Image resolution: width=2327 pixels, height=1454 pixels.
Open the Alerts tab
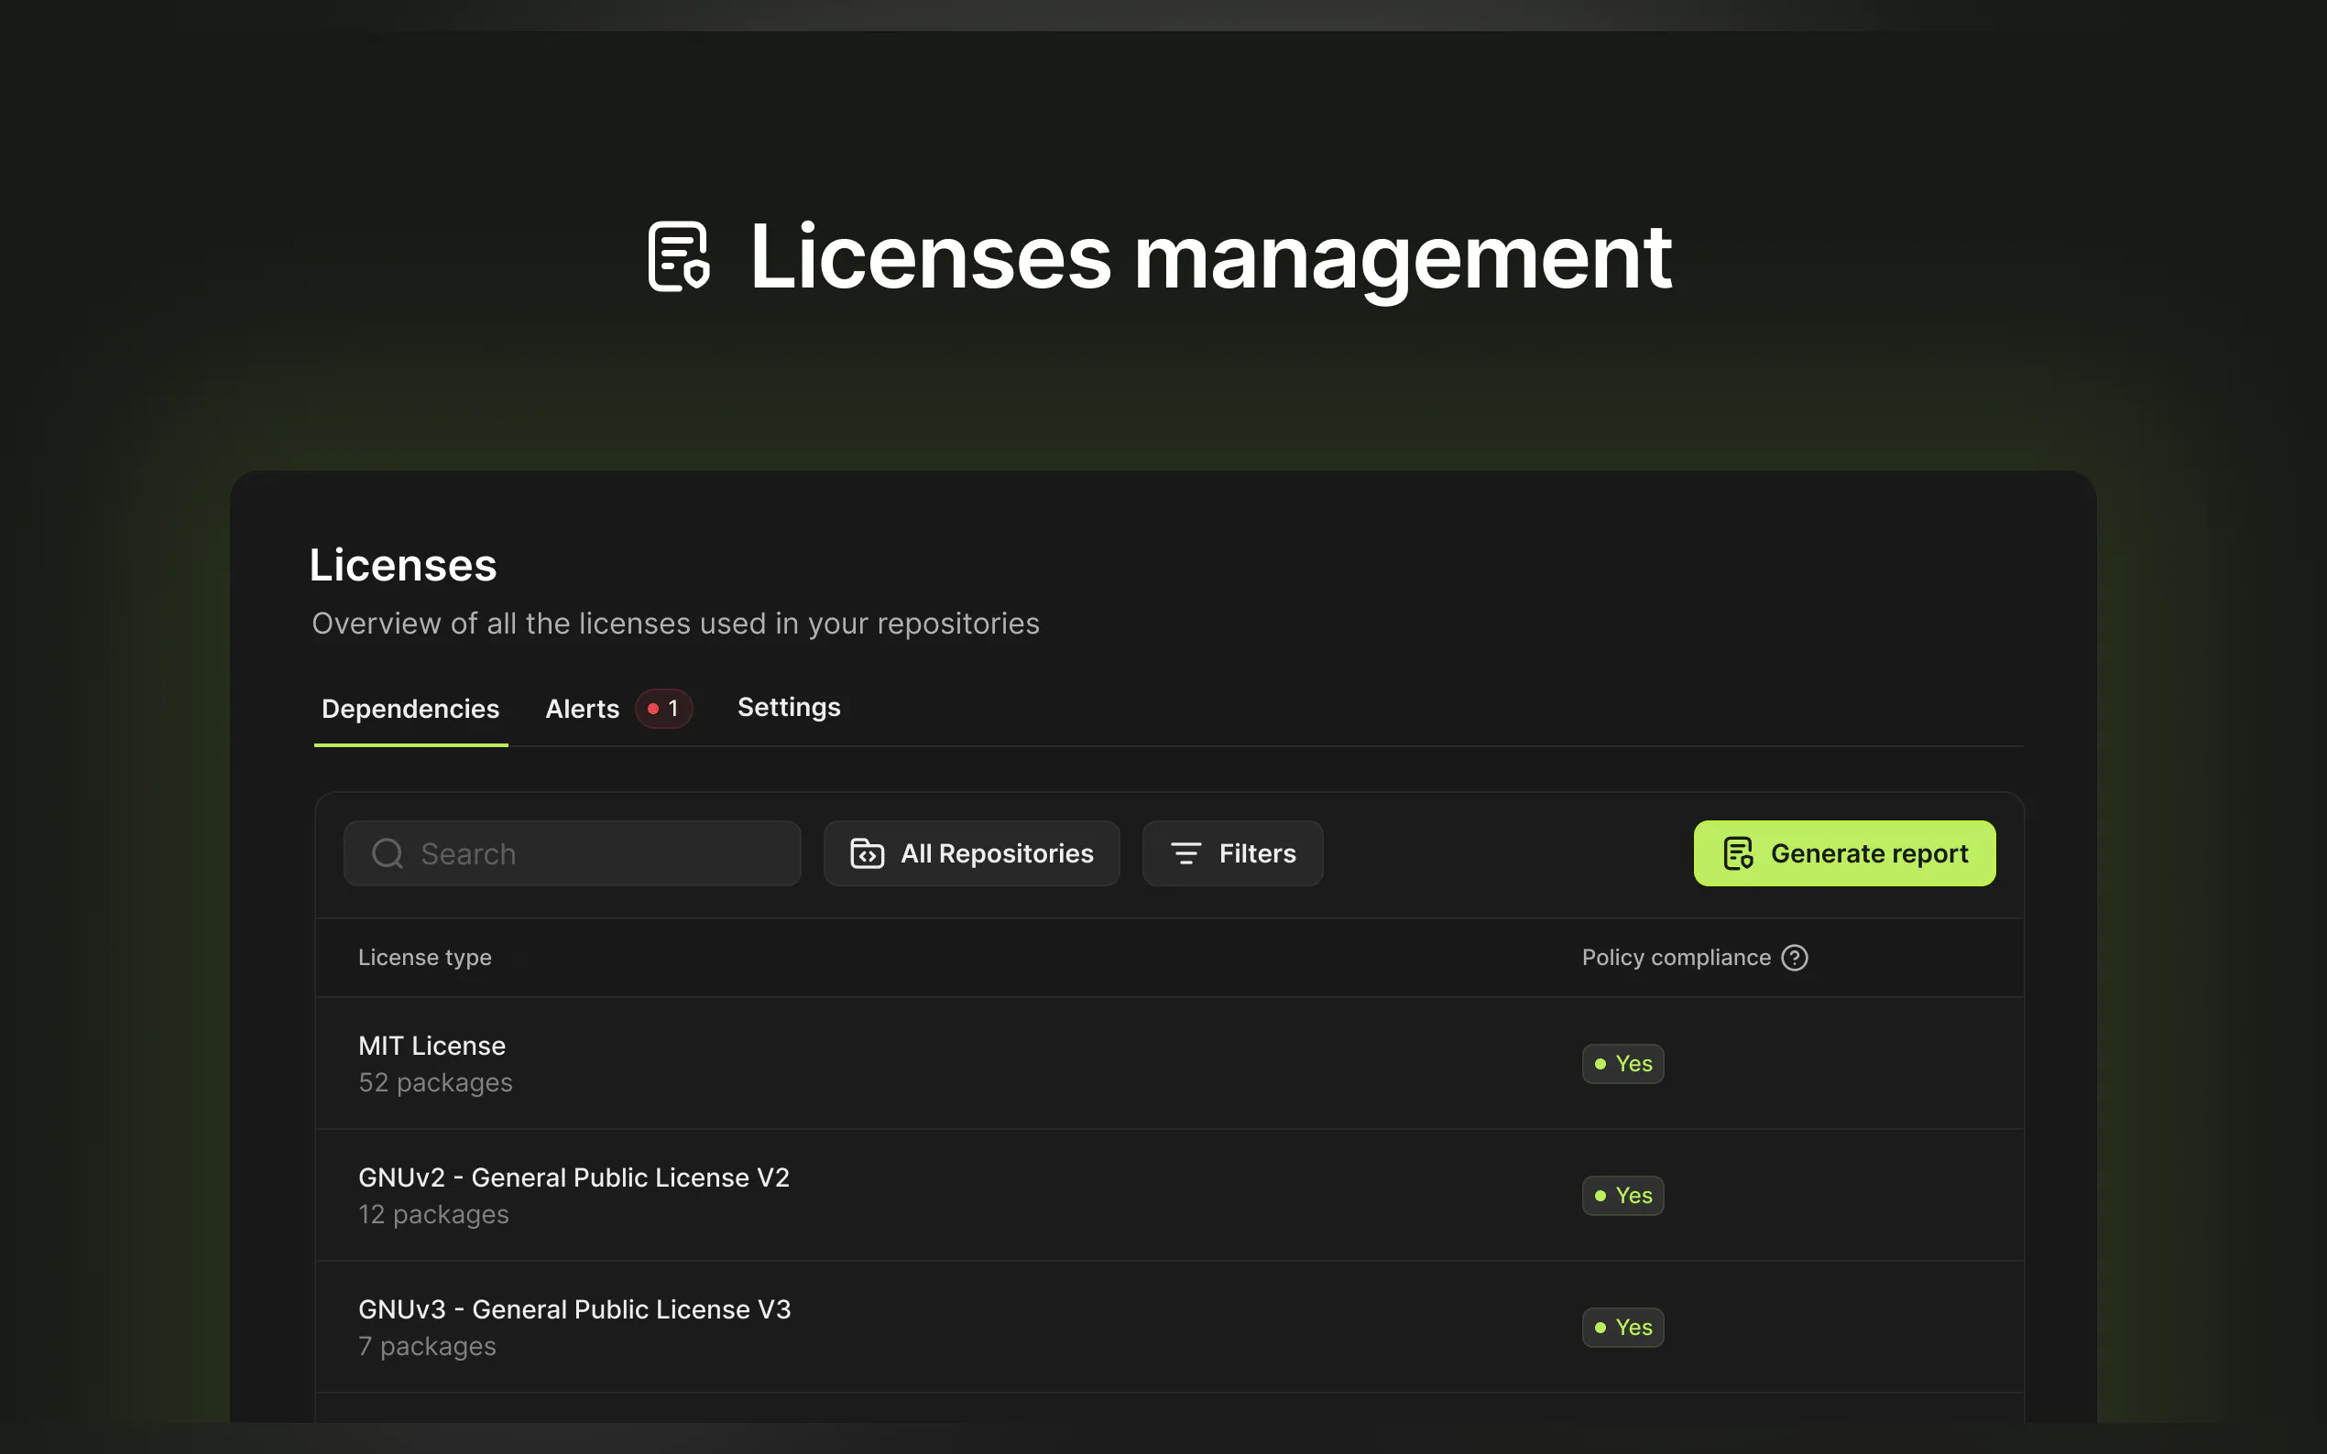[582, 709]
